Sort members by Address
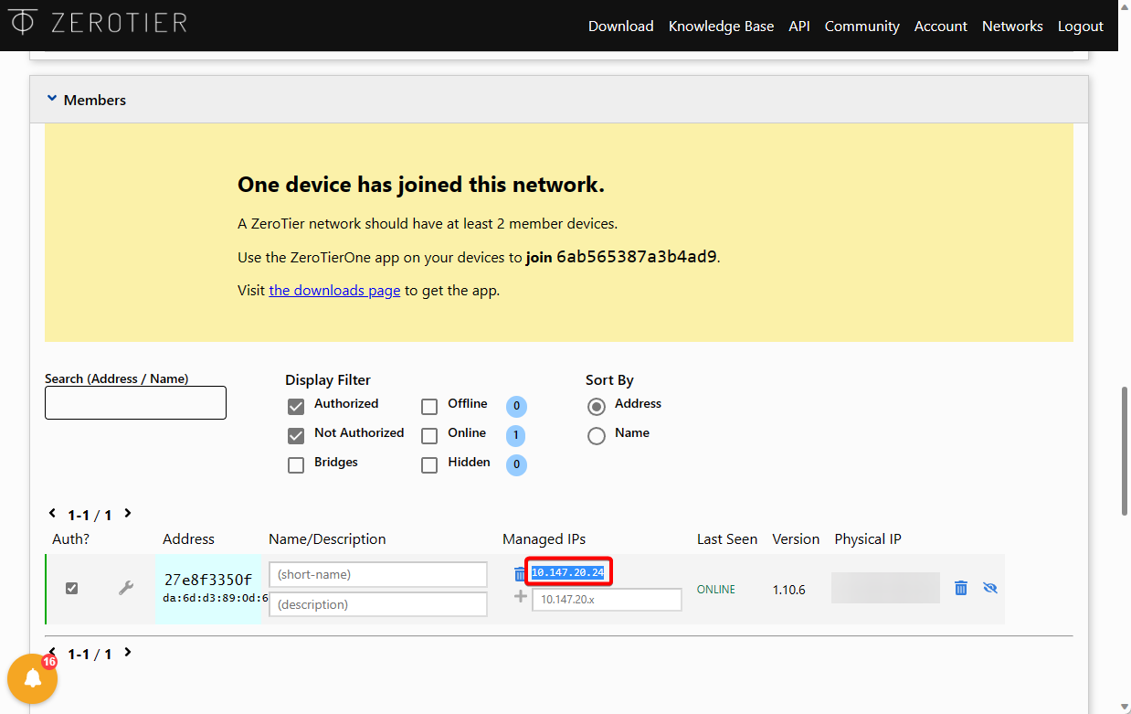Screen dimensions: 1131x714 pos(597,406)
